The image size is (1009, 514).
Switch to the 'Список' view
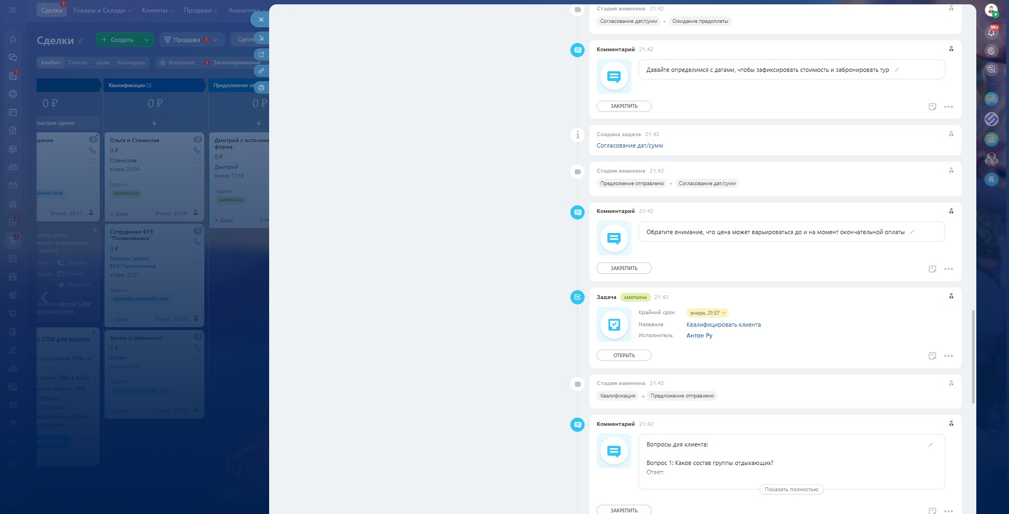click(x=78, y=63)
